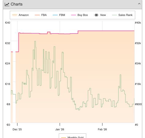Click the €8 price axis label

pyautogui.click(x=8, y=104)
